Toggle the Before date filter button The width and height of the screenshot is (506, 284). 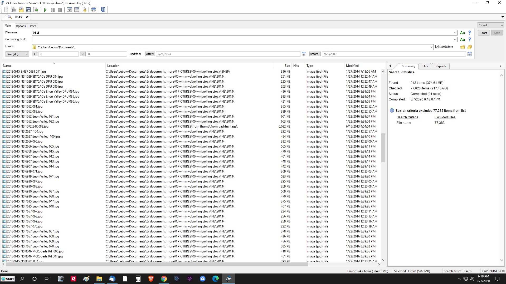coord(315,54)
